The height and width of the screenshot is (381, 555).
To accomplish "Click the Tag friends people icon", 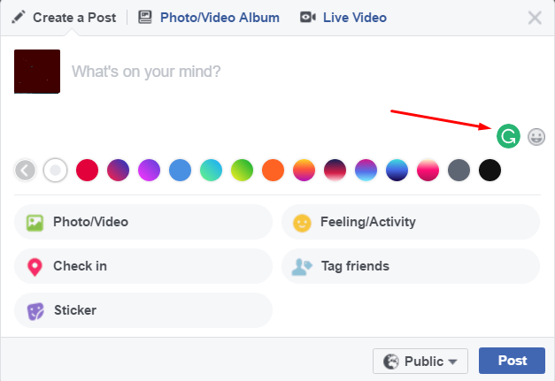I will coord(302,267).
